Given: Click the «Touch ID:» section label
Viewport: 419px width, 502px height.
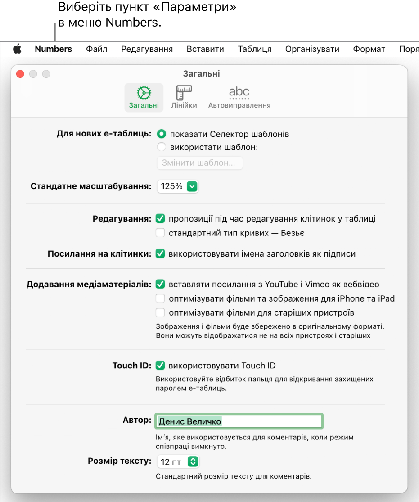Looking at the screenshot, I should coord(132,366).
